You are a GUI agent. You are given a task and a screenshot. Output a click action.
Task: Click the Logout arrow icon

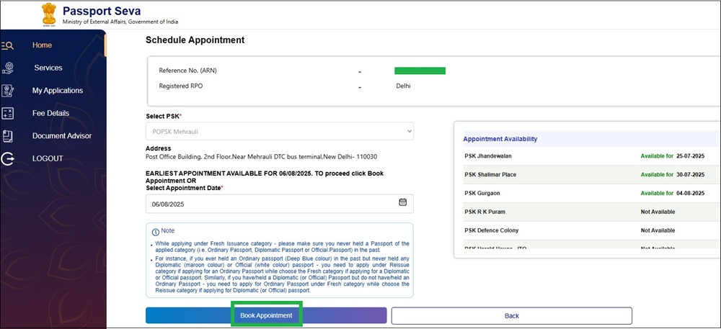click(x=7, y=159)
